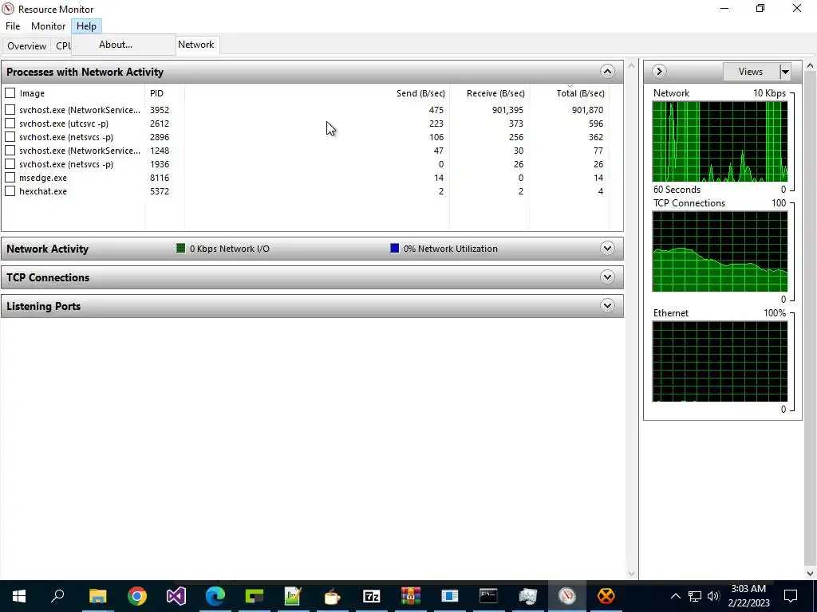Tick checkbox for svchost.exe PID 3952
817x612 pixels.
click(10, 110)
